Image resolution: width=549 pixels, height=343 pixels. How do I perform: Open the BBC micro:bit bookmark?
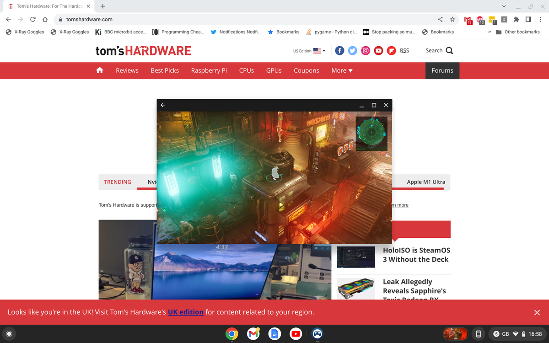coord(121,32)
